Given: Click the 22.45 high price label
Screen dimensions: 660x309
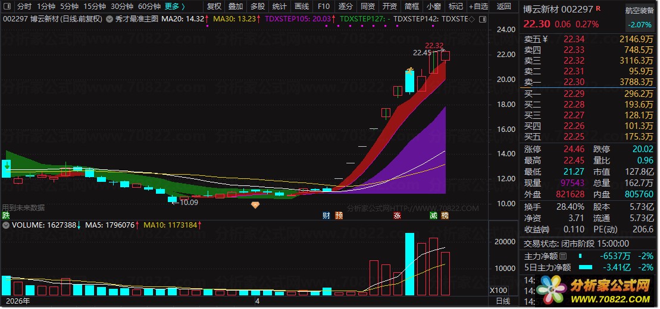Looking at the screenshot, I should pos(422,53).
